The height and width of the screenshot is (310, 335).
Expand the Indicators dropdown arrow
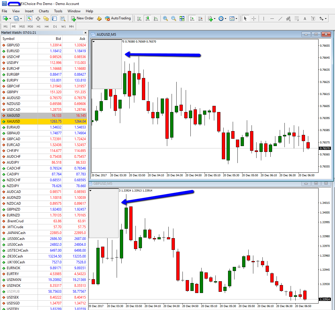click(215, 19)
